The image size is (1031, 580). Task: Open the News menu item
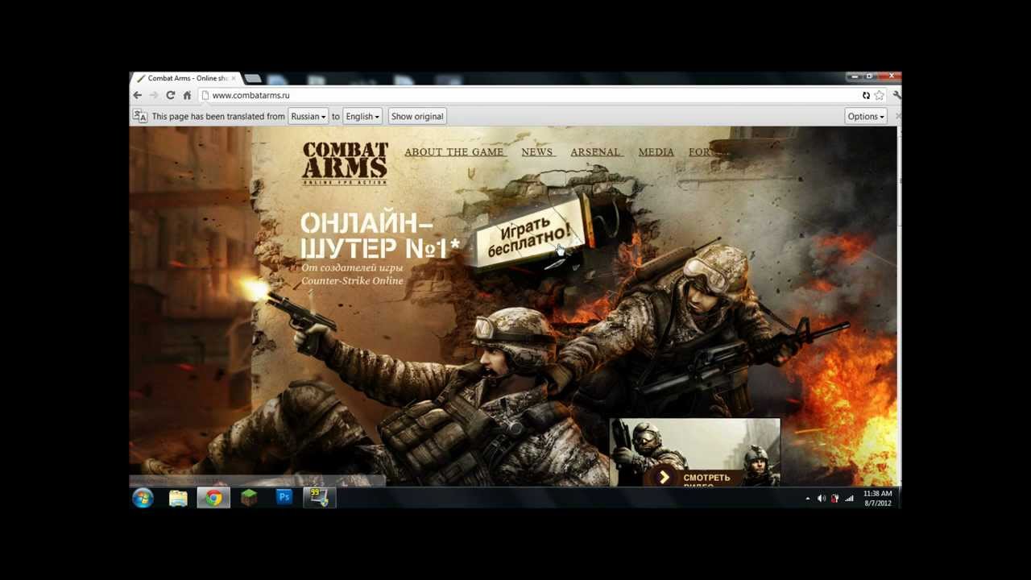536,151
